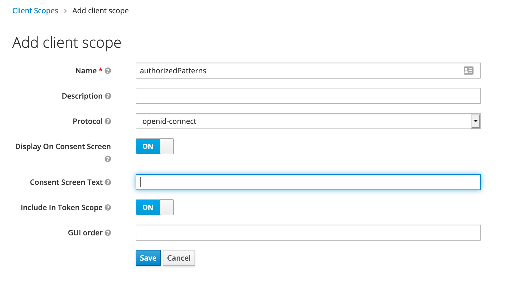Click the GUI order help icon
521x297 pixels.
(108, 233)
